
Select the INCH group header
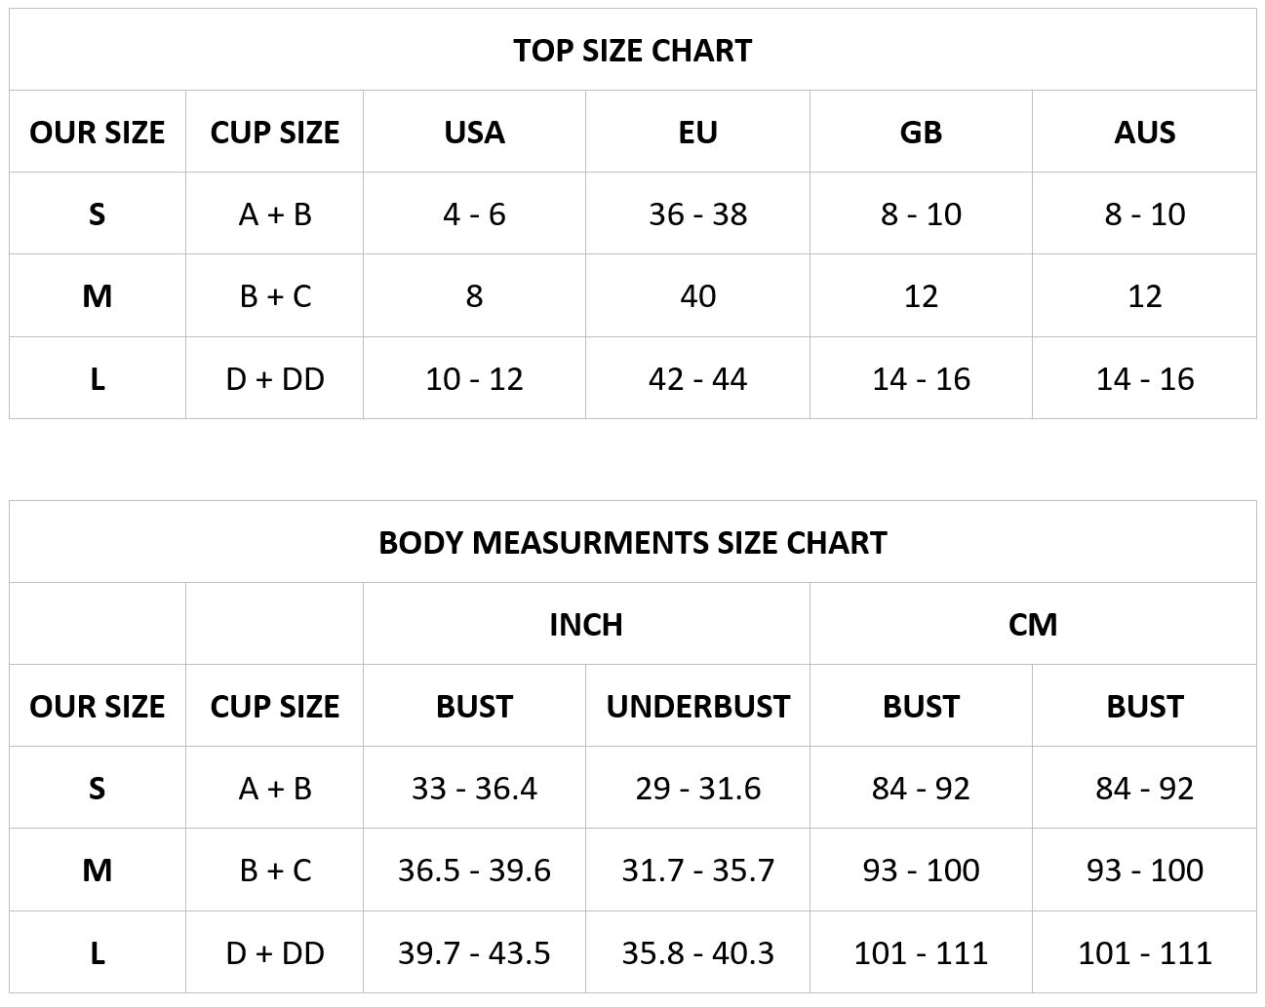point(585,625)
